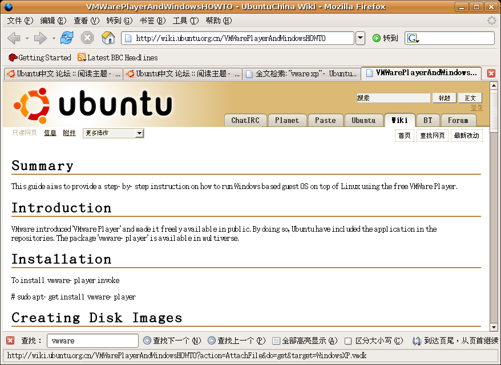Click the Creating Disk Images heading
Screen dimensions: 501x365
point(97,318)
